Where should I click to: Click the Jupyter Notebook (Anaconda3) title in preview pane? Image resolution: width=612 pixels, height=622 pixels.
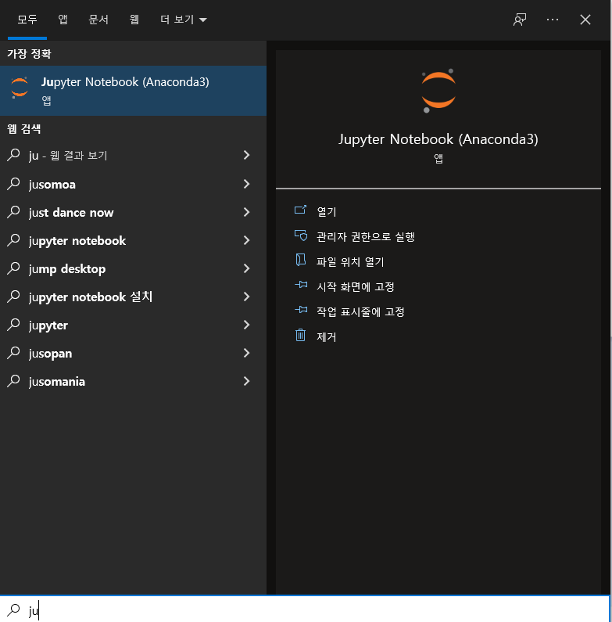438,139
